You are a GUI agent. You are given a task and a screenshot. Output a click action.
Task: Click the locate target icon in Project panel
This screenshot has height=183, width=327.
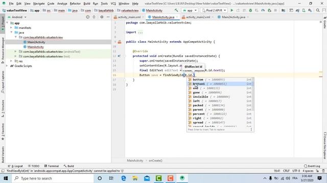[x=87, y=17]
